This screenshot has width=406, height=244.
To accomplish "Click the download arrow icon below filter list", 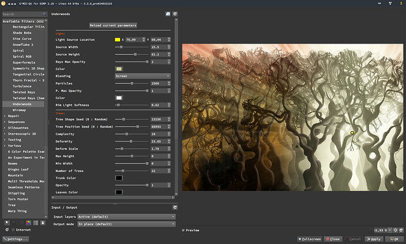I will 43,222.
